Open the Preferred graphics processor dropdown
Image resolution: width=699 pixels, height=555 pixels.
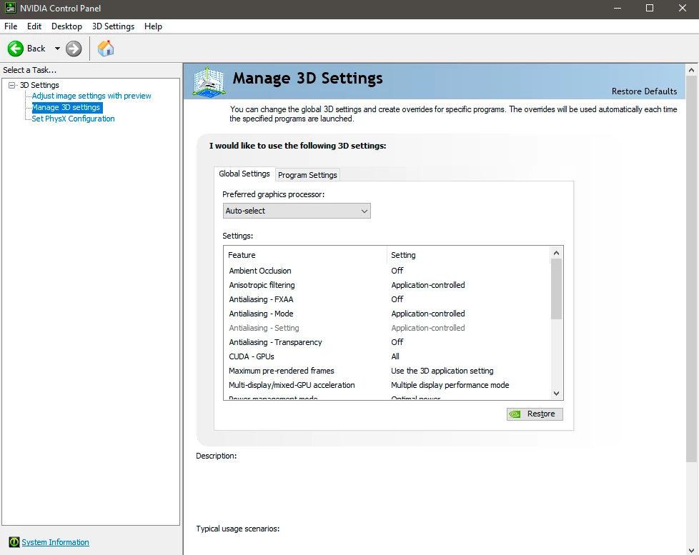click(297, 211)
